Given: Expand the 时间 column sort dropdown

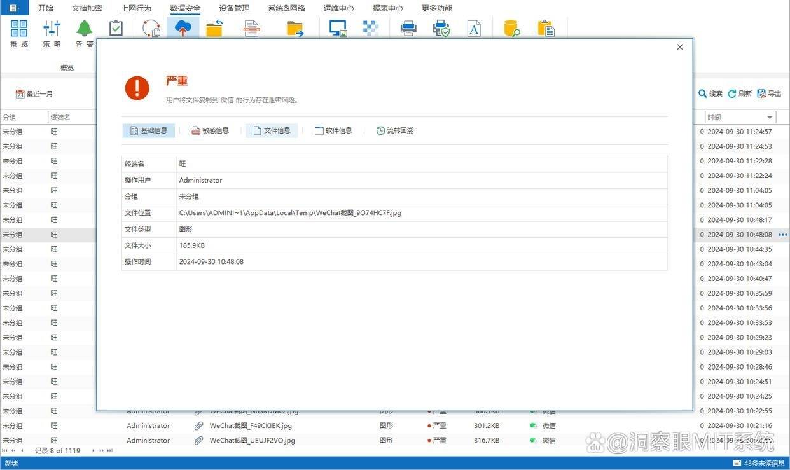Looking at the screenshot, I should (x=770, y=118).
